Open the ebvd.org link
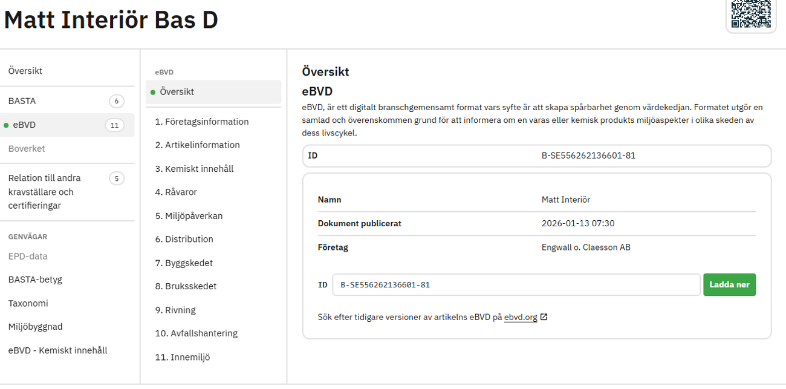This screenshot has width=786, height=389. [520, 317]
